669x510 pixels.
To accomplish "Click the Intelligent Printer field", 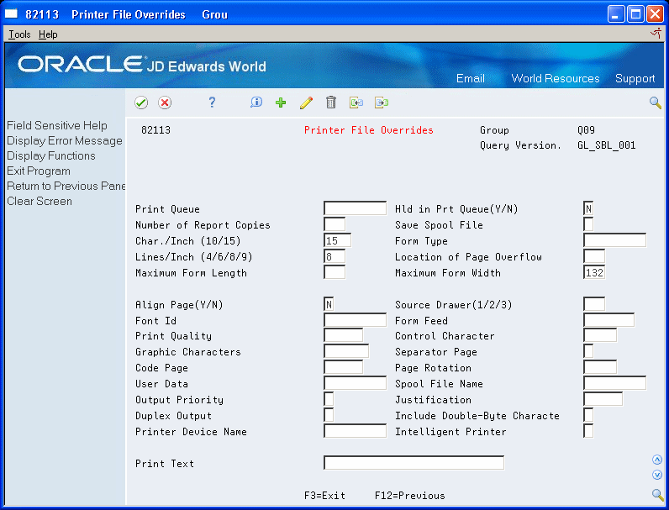I will click(x=588, y=431).
